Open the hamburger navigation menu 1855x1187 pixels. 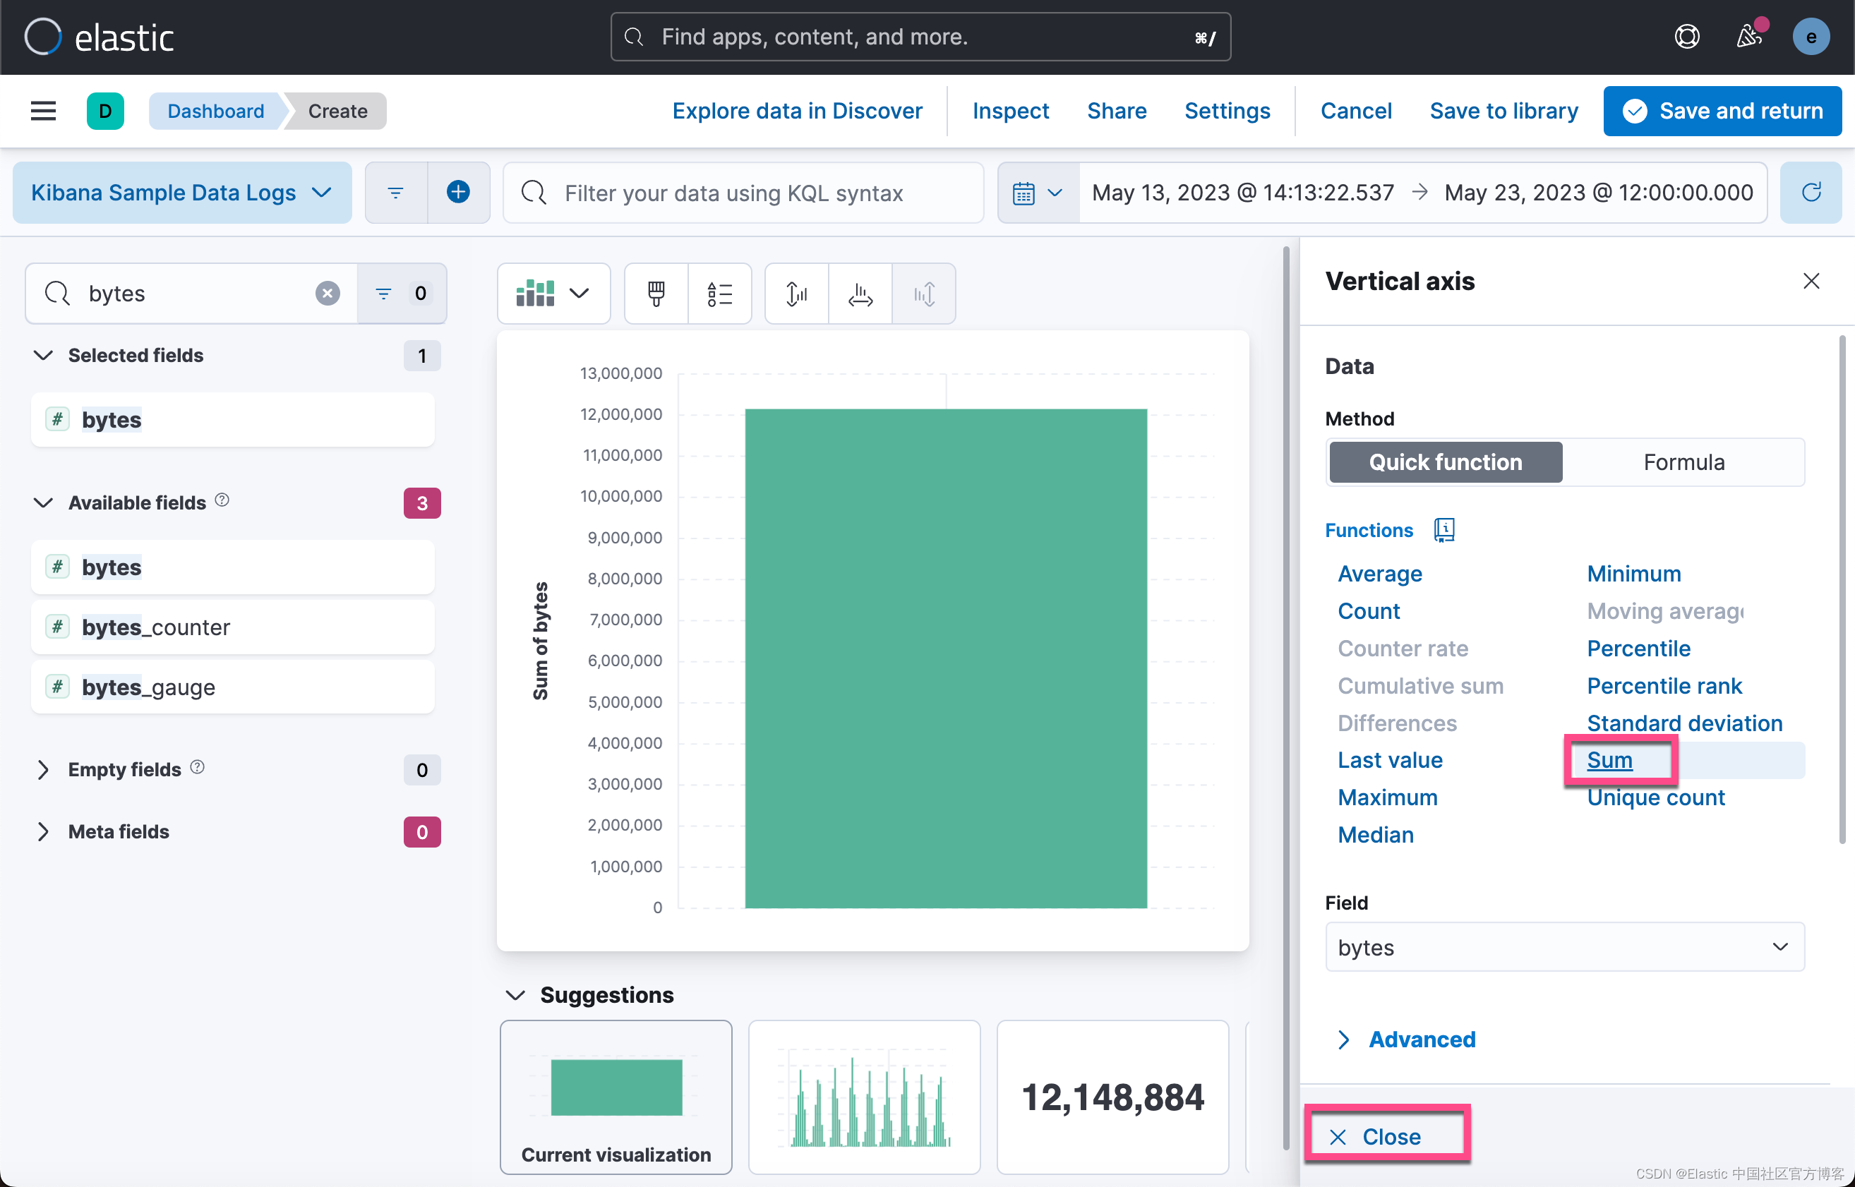click(43, 111)
